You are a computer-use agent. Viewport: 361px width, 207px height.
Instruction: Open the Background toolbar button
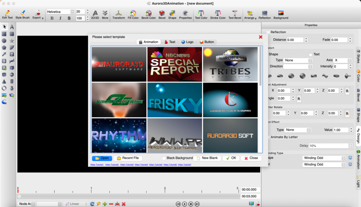281,15
